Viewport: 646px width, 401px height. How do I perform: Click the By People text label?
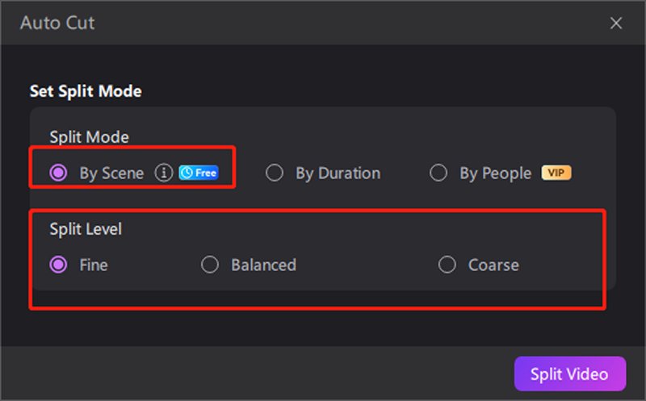[x=496, y=173]
